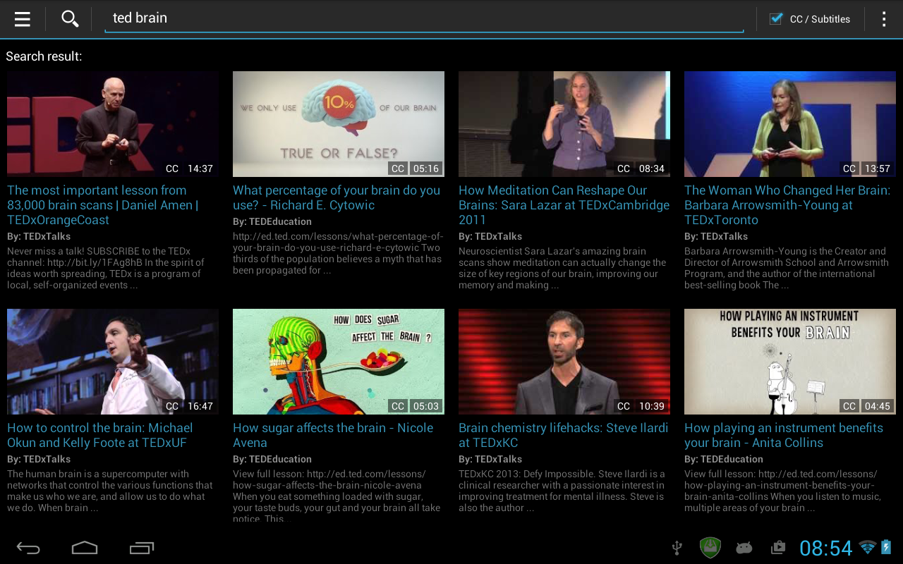
Task: Open 'The Woman Who Changed Her Brain' link
Action: click(x=787, y=205)
